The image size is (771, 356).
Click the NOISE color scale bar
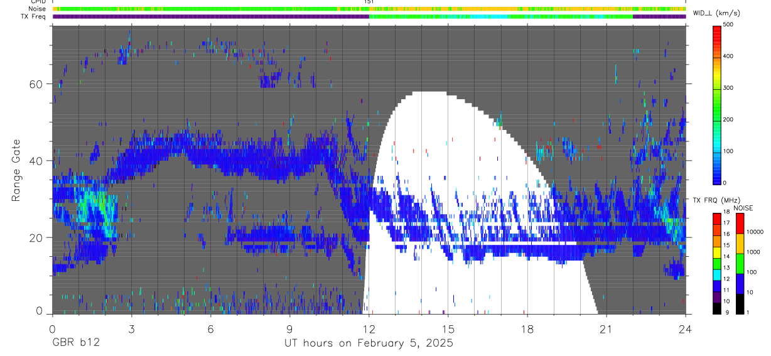click(x=740, y=262)
